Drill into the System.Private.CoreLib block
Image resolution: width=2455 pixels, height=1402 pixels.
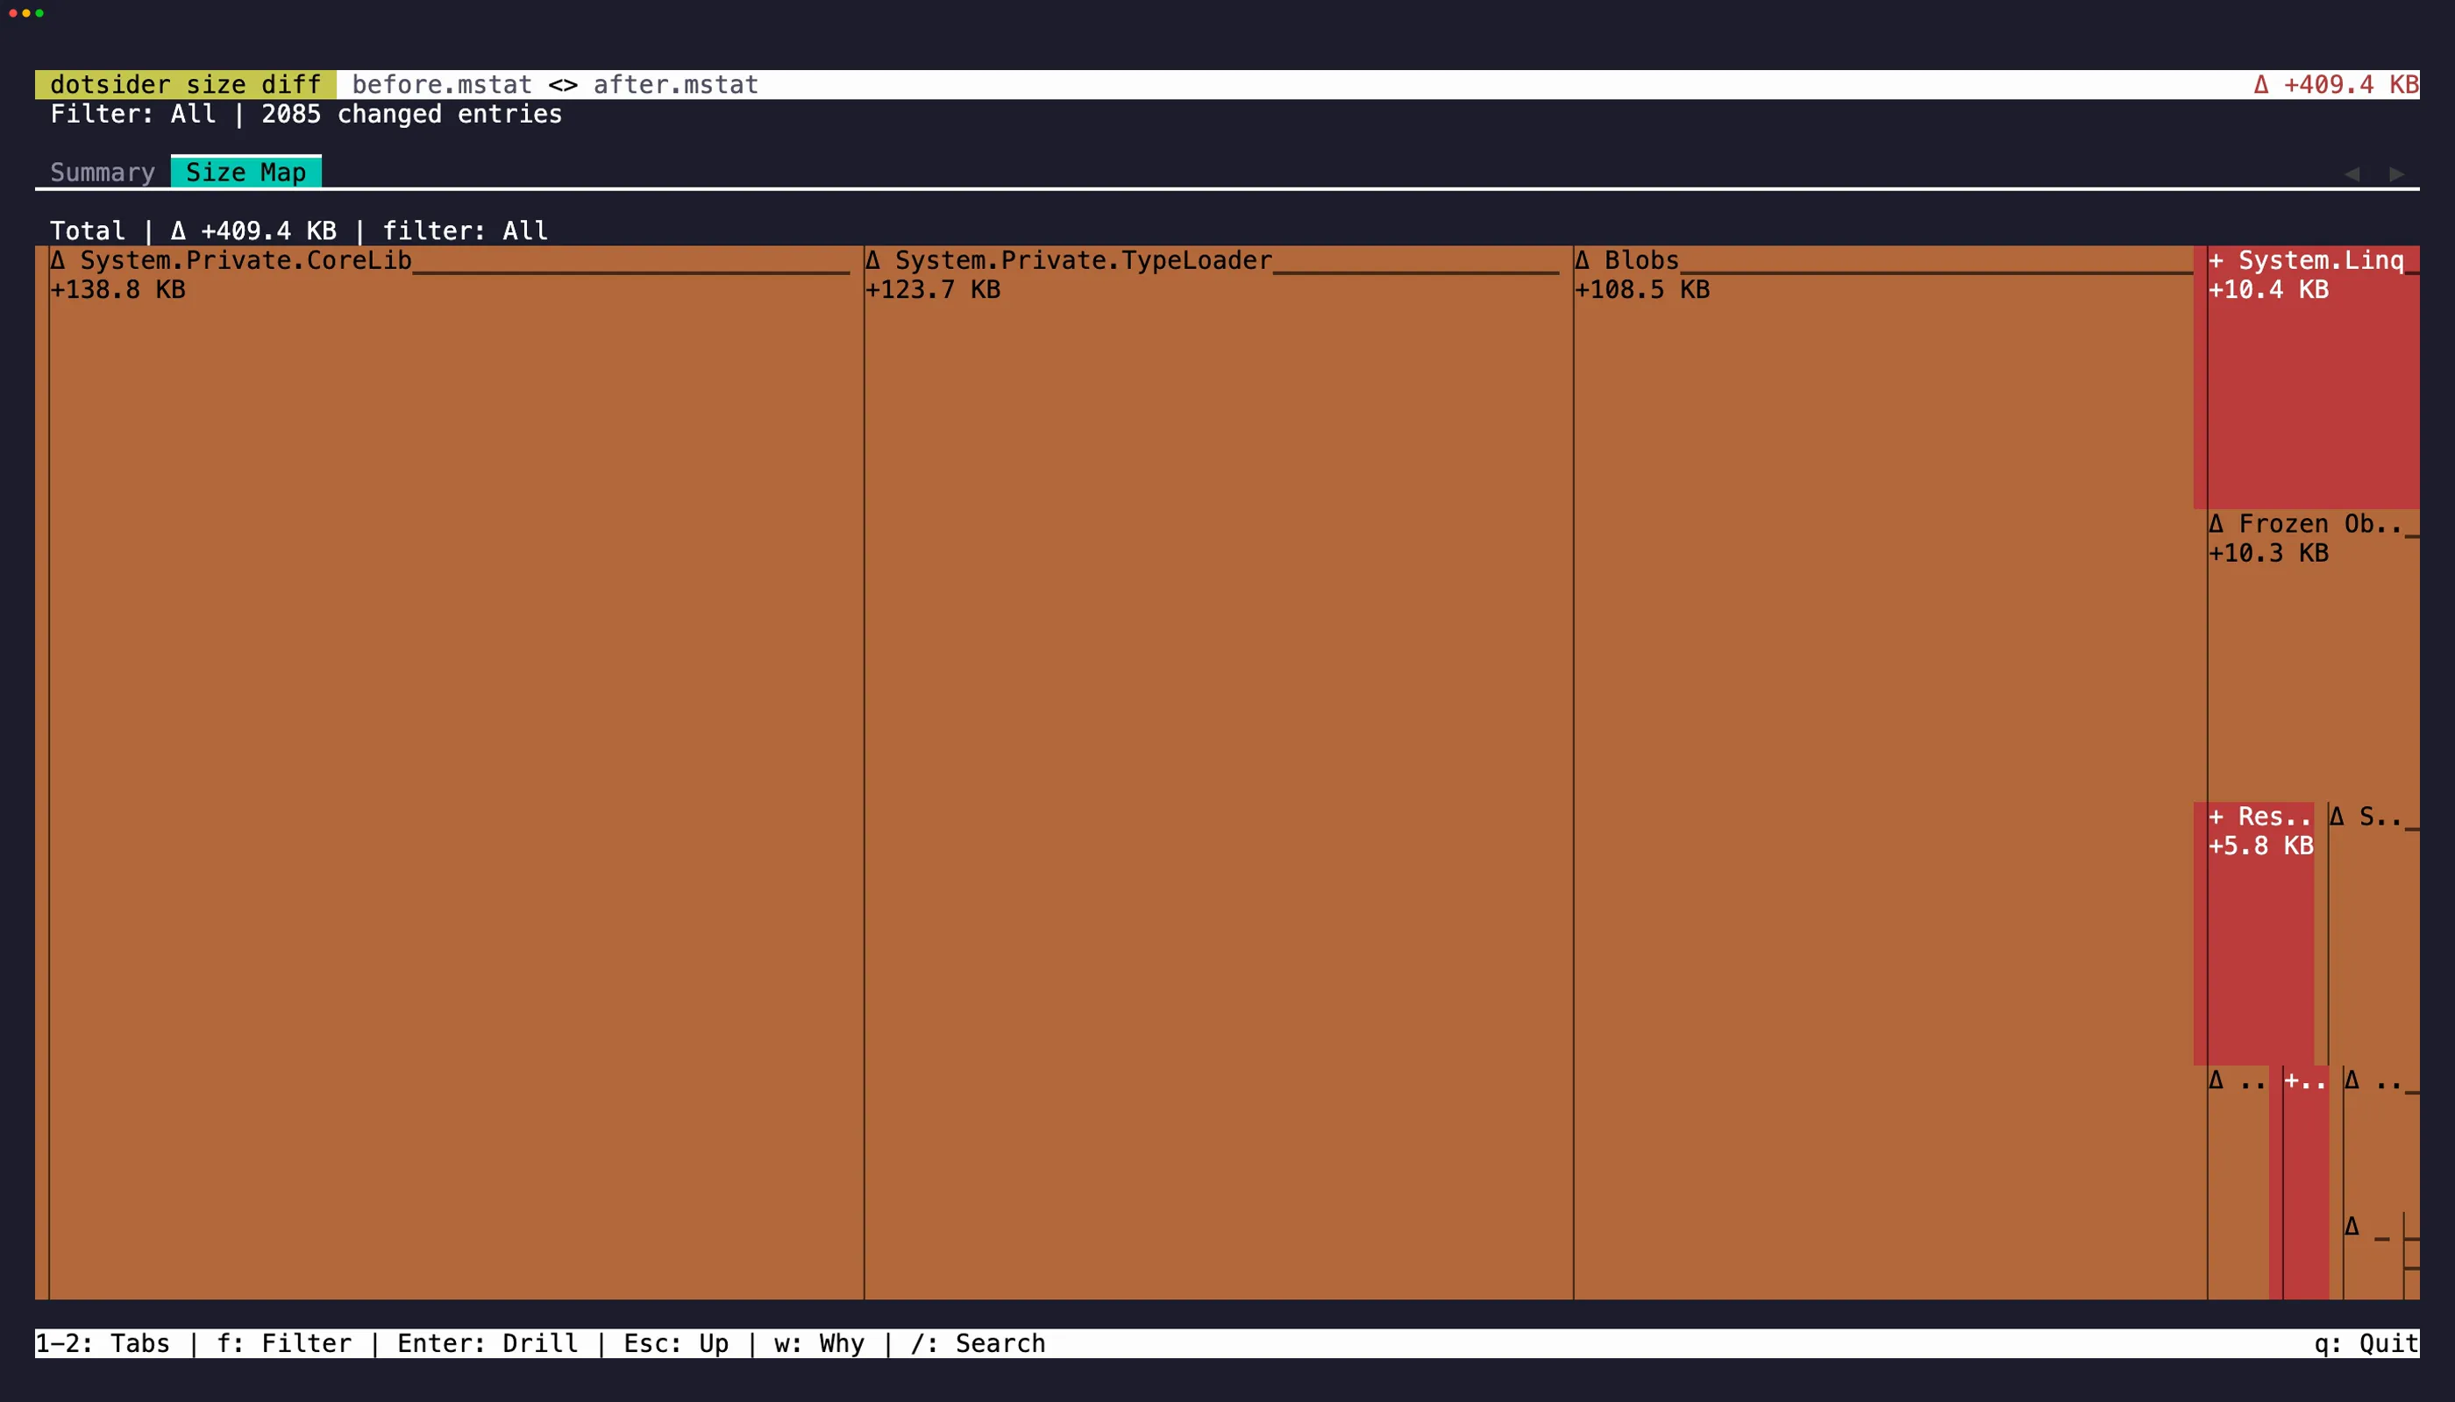450,772
